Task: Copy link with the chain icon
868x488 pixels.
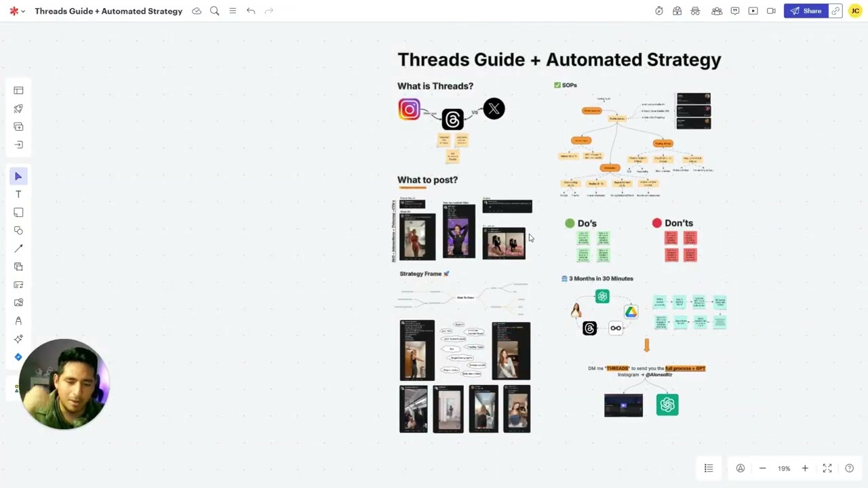Action: [x=836, y=11]
